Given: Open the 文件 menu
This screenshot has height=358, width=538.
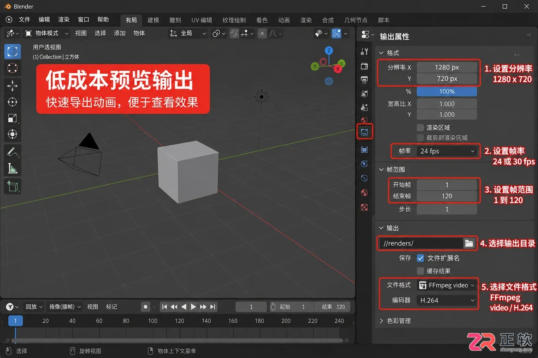Looking at the screenshot, I should point(25,20).
